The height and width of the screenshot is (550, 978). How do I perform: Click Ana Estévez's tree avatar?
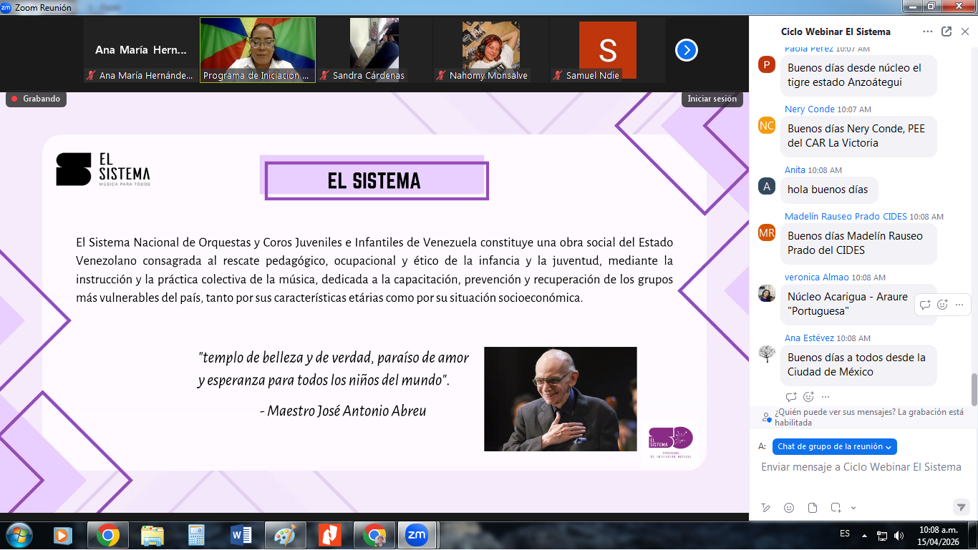tap(767, 354)
